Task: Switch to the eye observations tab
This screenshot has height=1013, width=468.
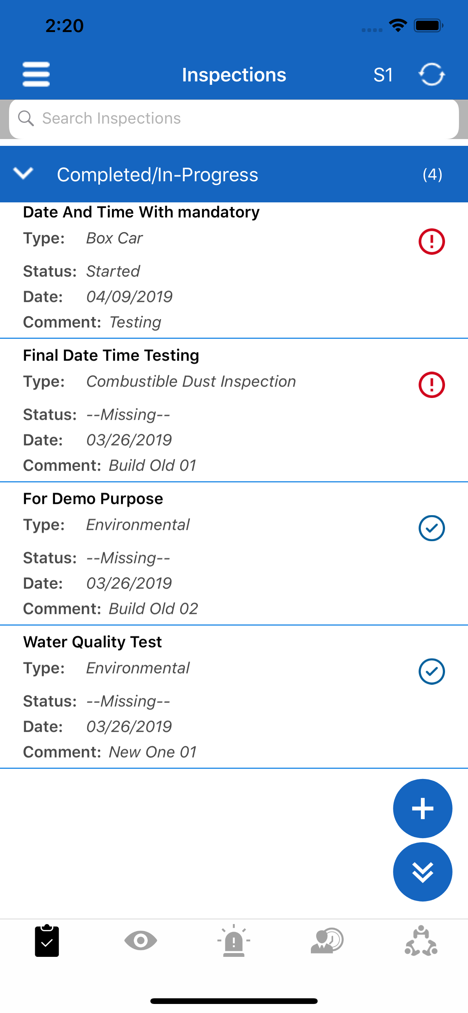Action: coord(141,941)
